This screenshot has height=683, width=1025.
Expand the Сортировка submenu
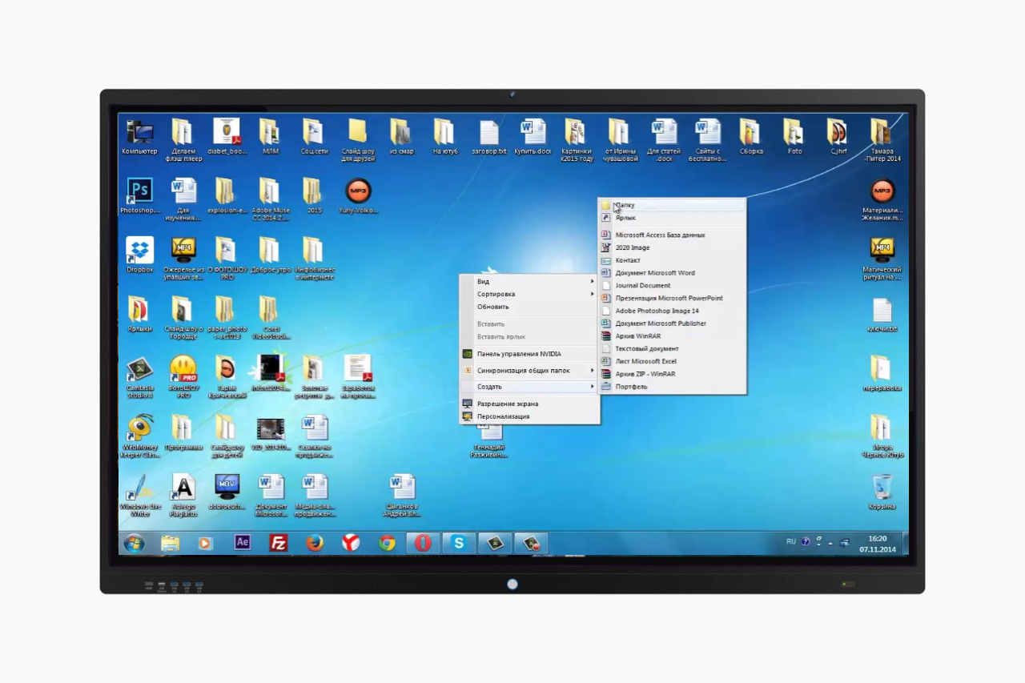click(529, 294)
